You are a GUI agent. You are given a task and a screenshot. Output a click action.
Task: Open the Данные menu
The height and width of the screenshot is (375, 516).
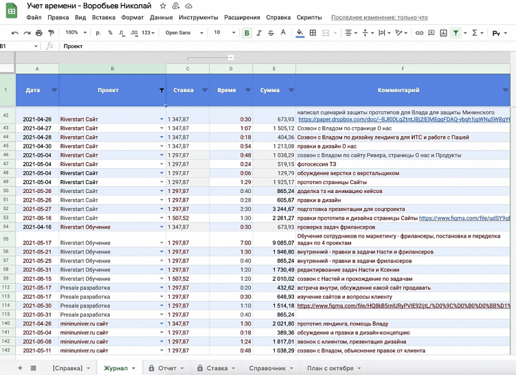pos(161,17)
